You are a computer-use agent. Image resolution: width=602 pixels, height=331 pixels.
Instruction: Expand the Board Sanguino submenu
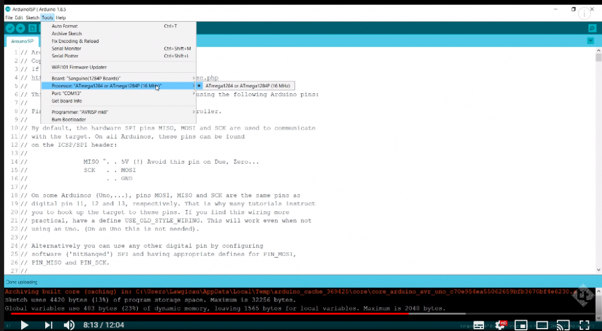[119, 78]
